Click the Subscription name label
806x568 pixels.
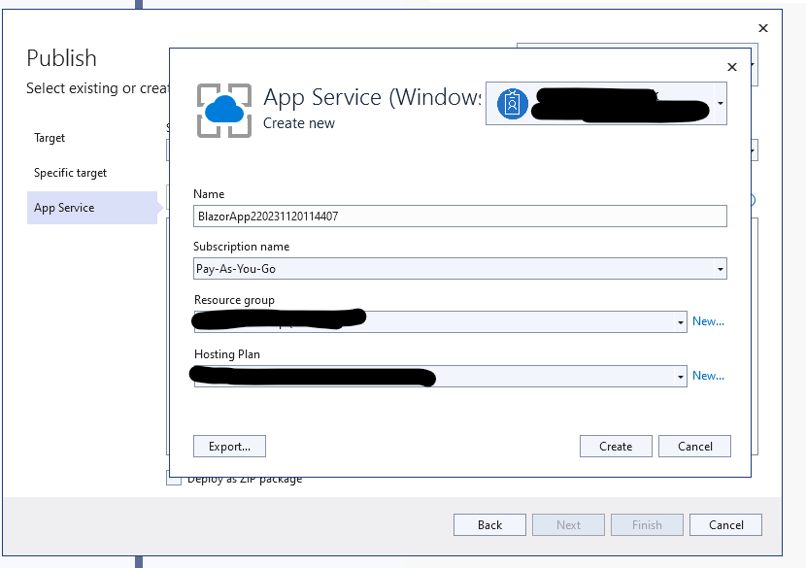pyautogui.click(x=241, y=247)
